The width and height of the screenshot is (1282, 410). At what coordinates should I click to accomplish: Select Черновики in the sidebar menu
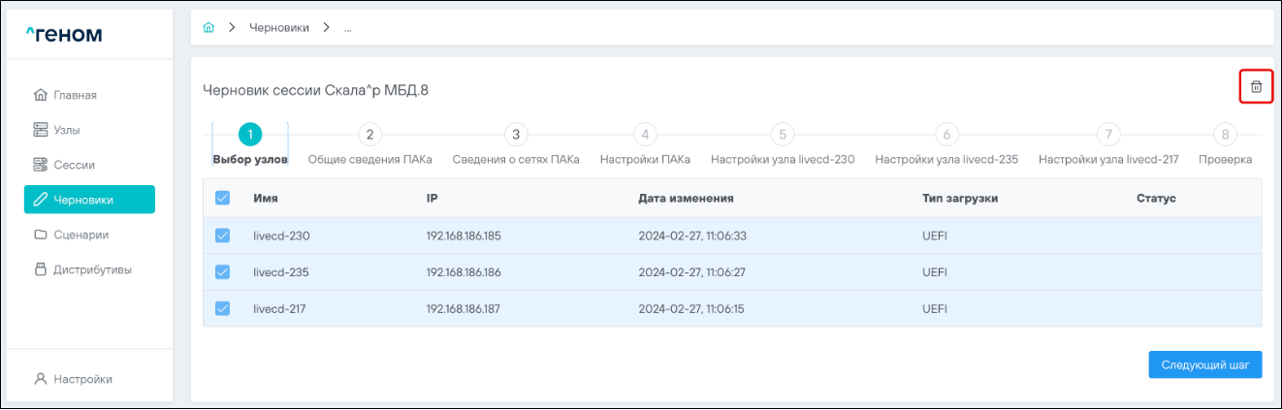click(x=89, y=200)
